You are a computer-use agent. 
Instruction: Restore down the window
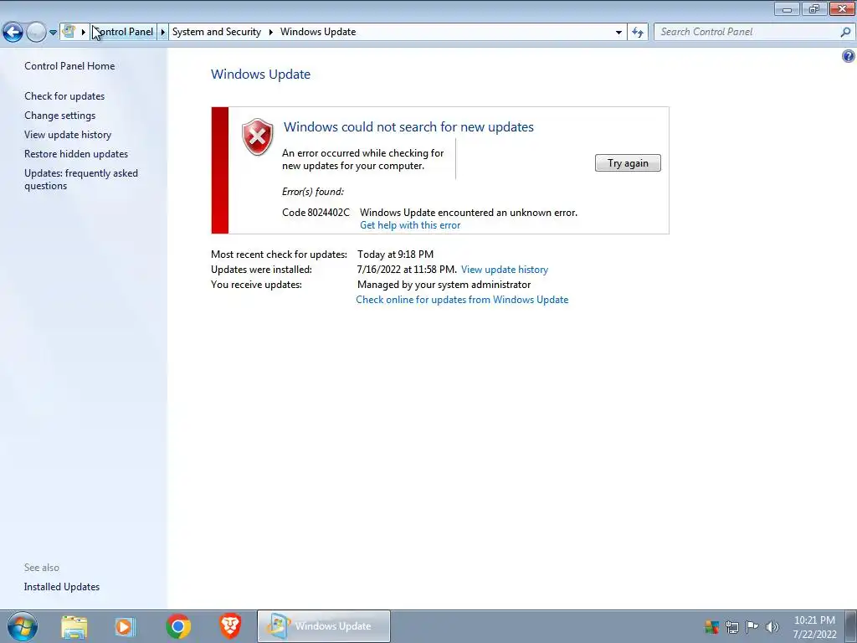(x=814, y=8)
